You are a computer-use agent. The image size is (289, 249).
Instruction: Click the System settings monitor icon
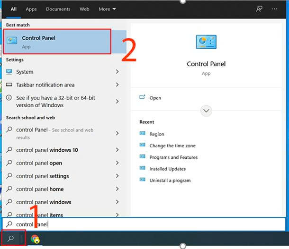pyautogui.click(x=9, y=72)
